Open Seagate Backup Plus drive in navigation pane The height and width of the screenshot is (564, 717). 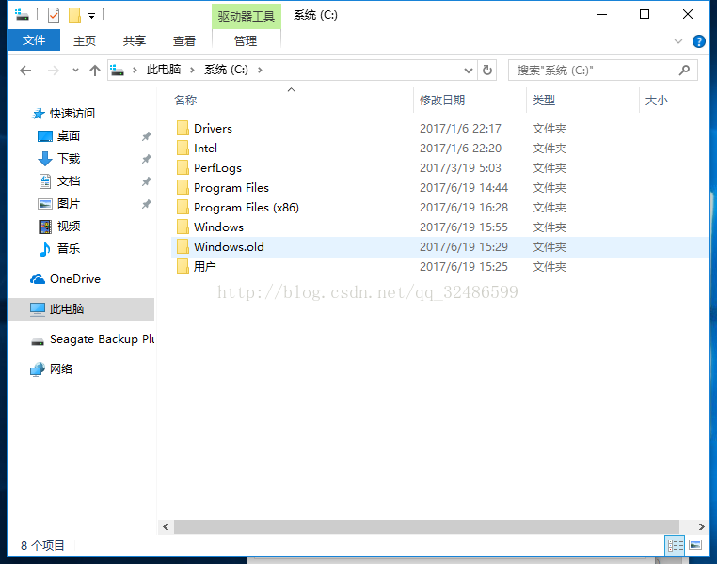pyautogui.click(x=102, y=339)
